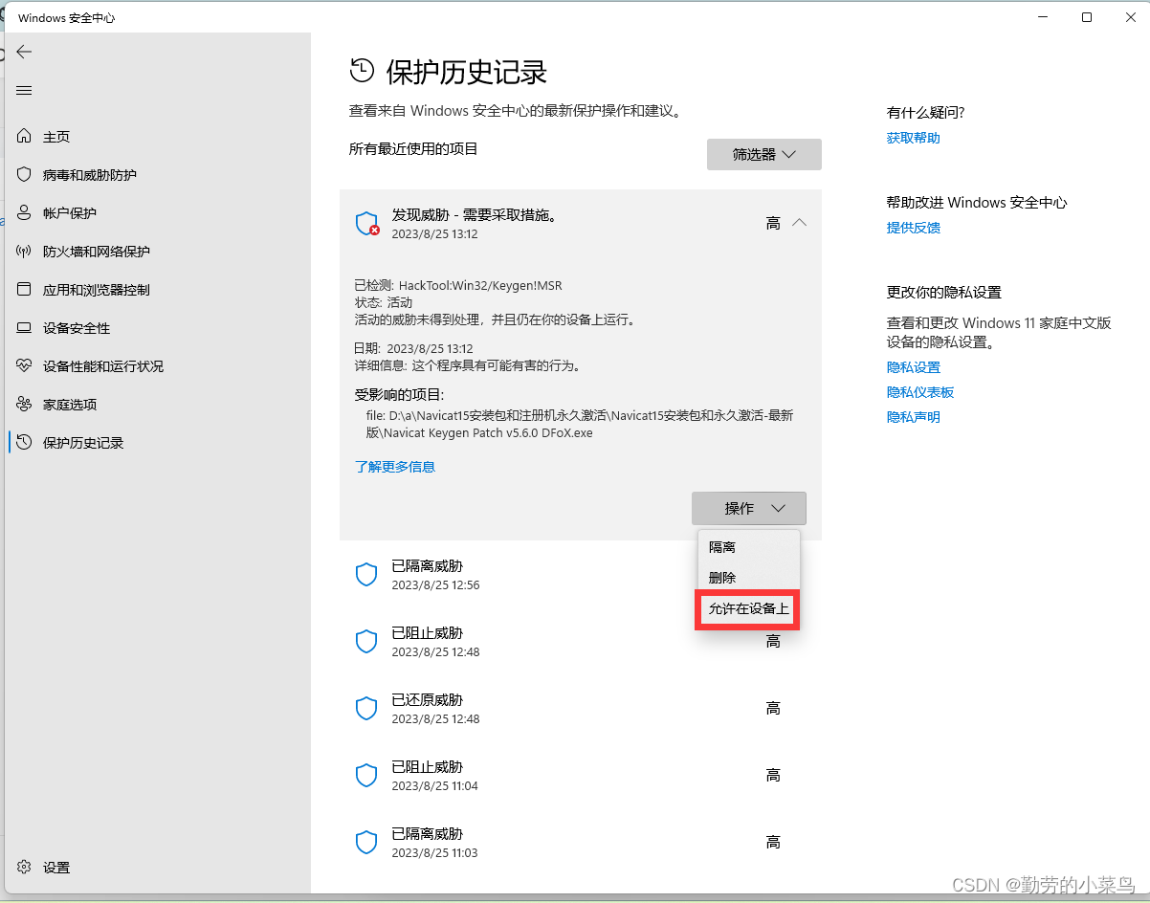Click the family icon for 家庭选项
The height and width of the screenshot is (903, 1150).
pyautogui.click(x=25, y=405)
